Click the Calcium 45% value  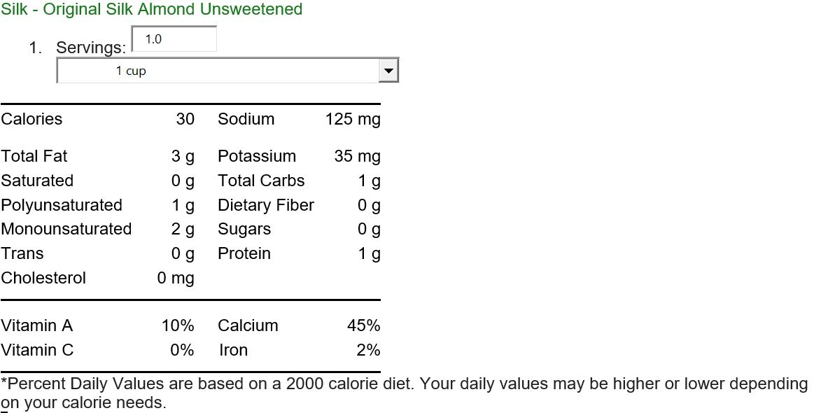[x=364, y=325]
